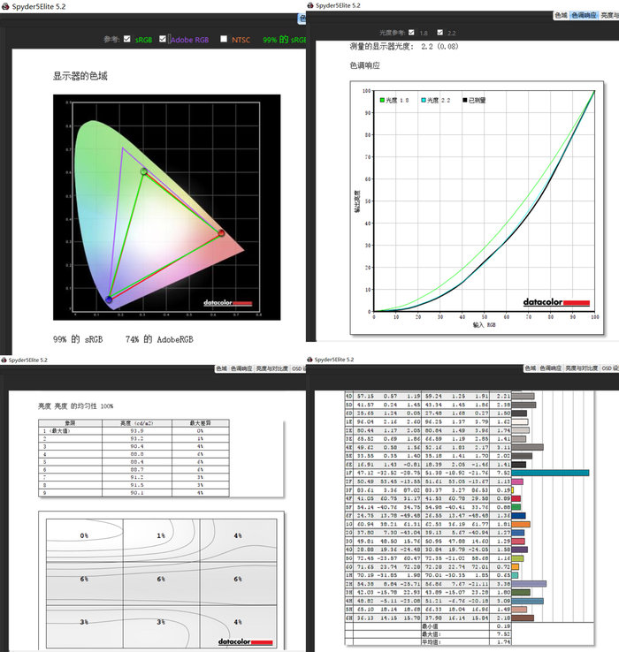
Task: Click Spyder5Elite icon in tone response window title bar
Action: [x=310, y=5]
